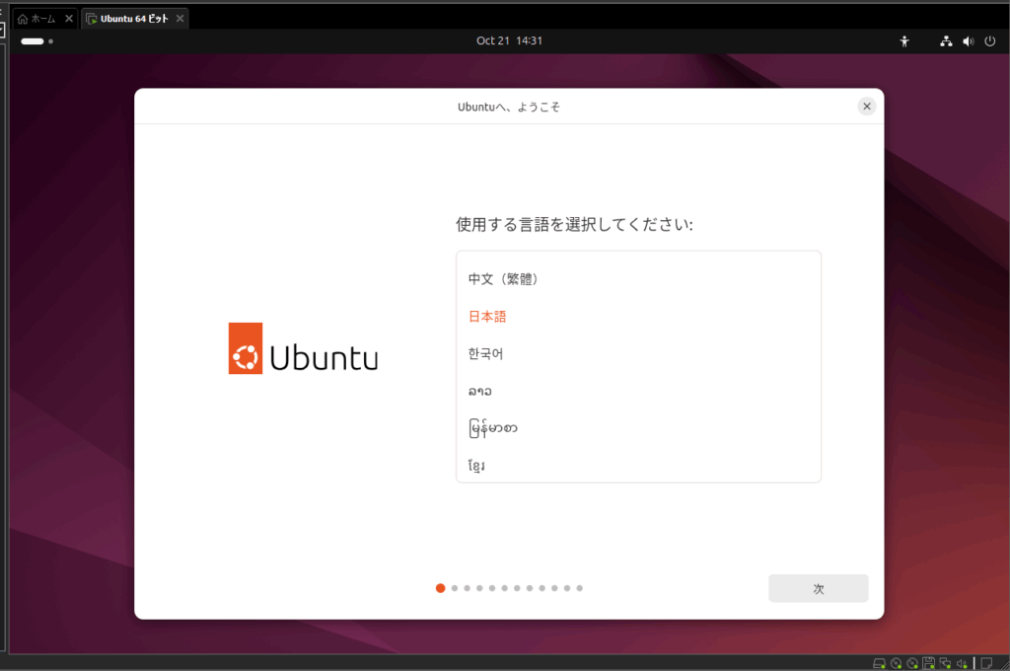Close the Ubuntuへ、ようこそ dialog
Screen dimensions: 1010x671
pos(866,107)
